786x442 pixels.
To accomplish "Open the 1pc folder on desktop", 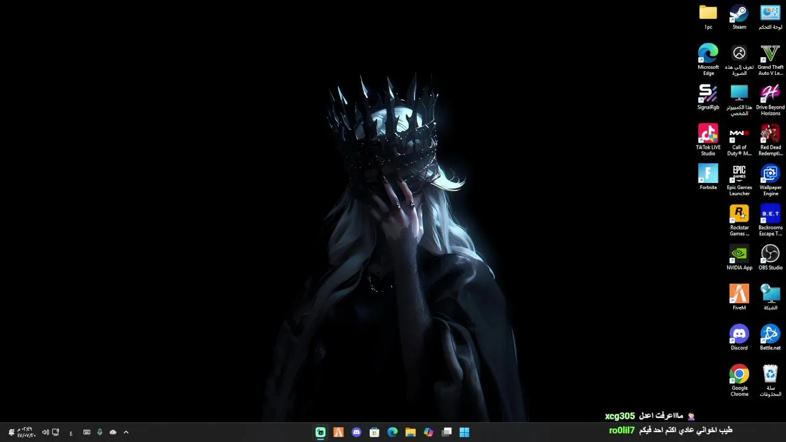I will 708,17.
